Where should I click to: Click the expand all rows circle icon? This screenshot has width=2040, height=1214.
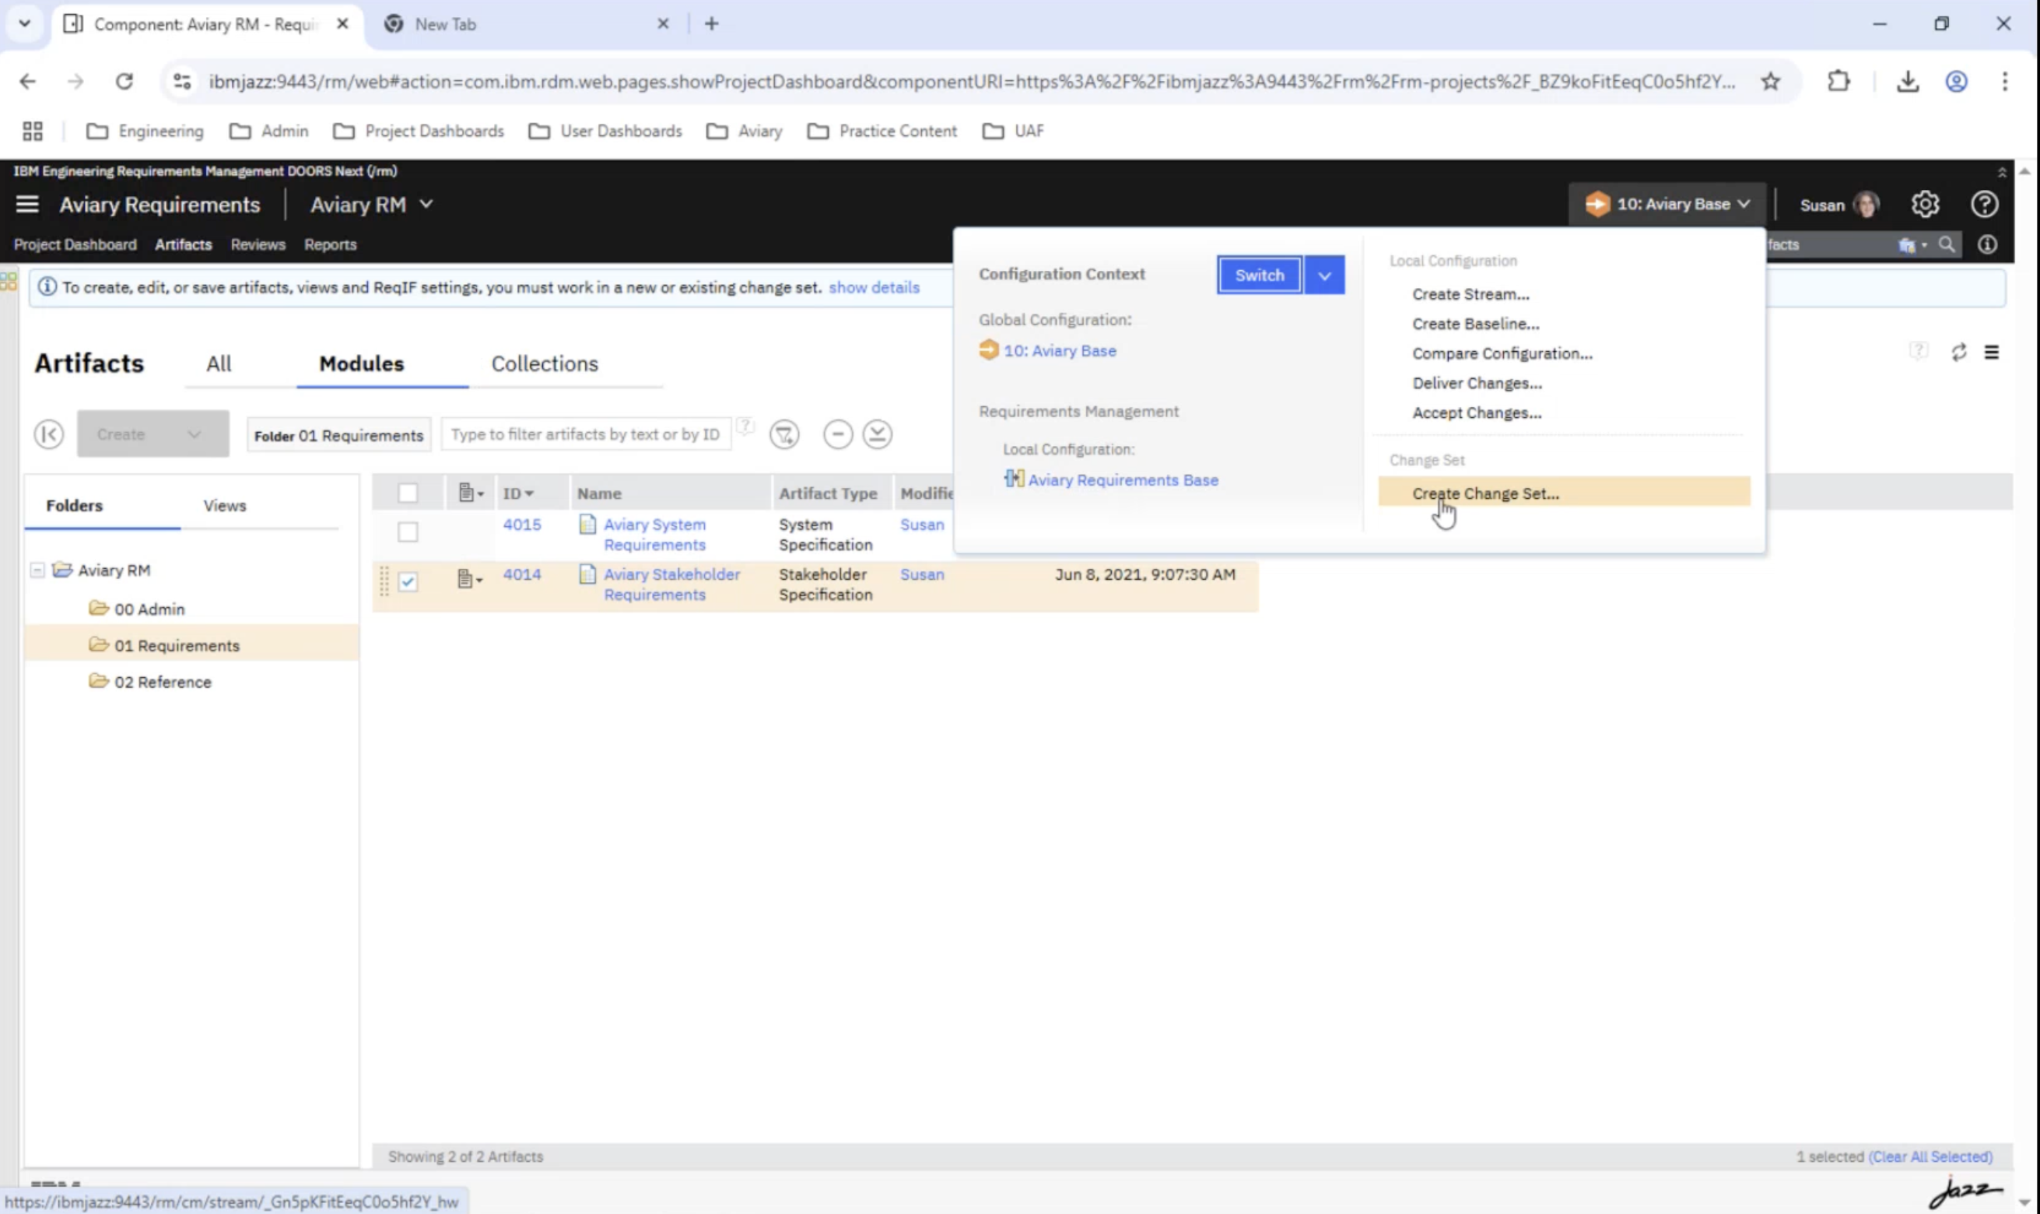[x=877, y=434]
